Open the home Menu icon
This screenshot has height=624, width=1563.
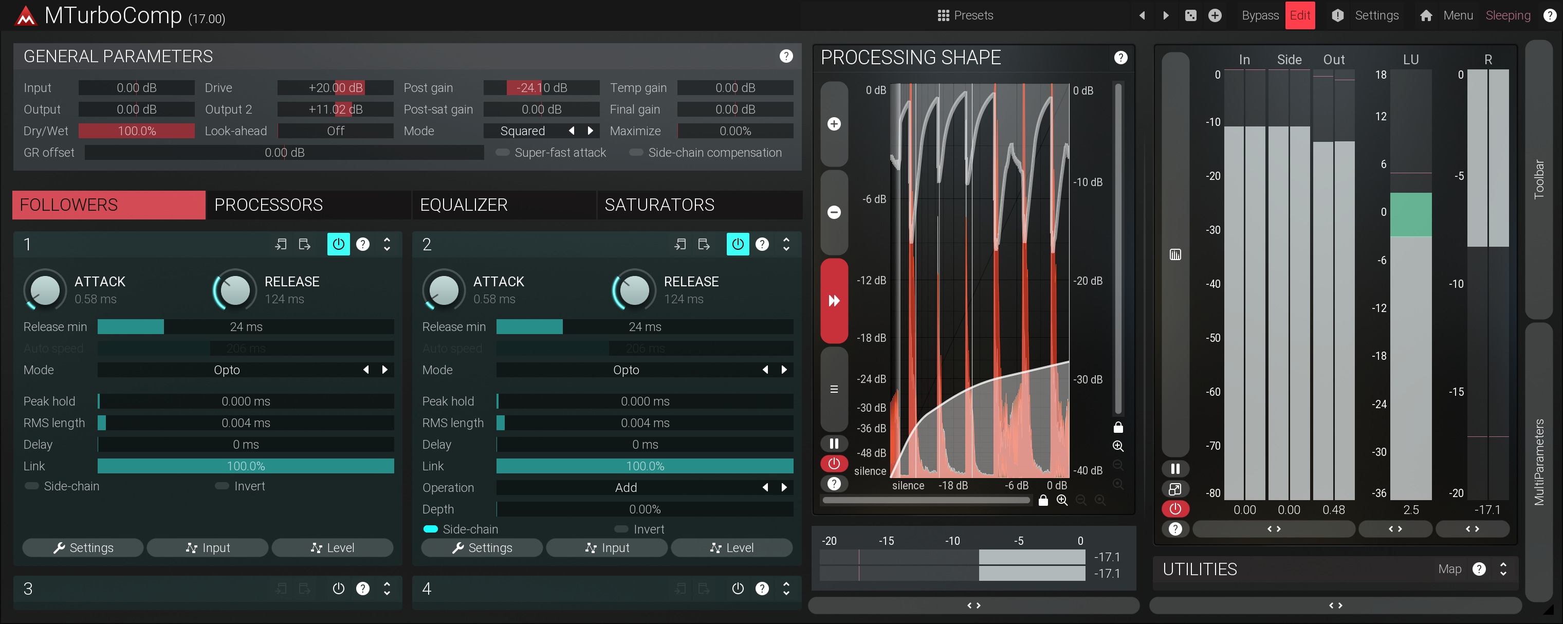point(1426,15)
